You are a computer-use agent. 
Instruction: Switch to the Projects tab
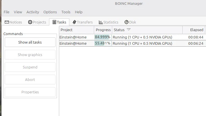click(37, 22)
